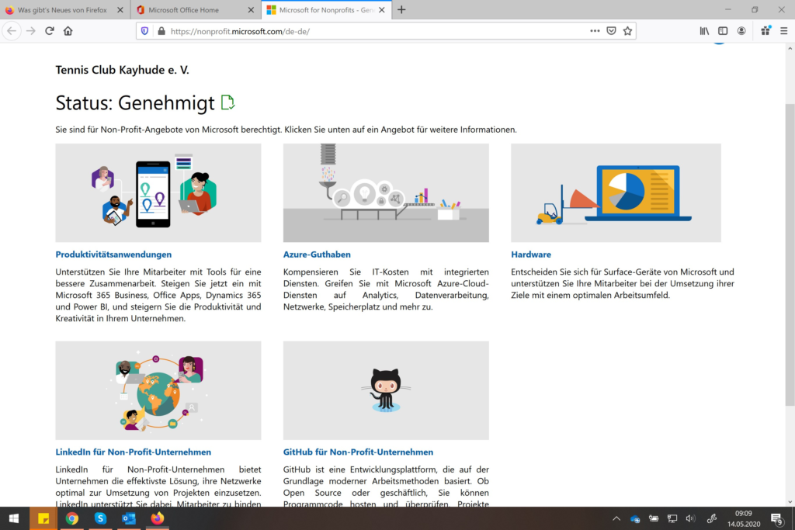Save the page to Pocket
795x530 pixels.
point(612,31)
